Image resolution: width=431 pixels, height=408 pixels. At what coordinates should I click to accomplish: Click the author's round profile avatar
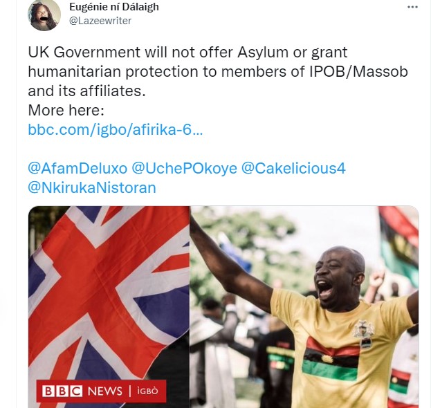tap(44, 15)
